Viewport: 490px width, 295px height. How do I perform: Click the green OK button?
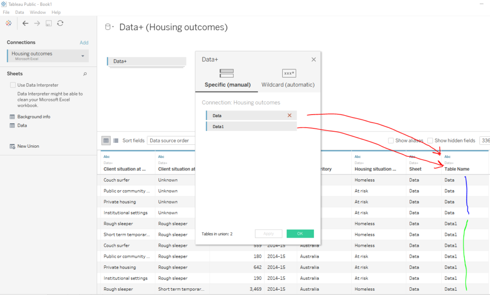[x=300, y=233]
